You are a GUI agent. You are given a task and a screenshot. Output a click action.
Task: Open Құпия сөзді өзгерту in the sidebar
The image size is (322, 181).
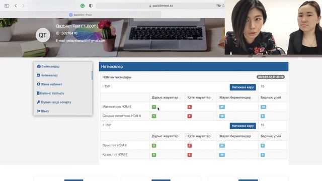point(54,102)
